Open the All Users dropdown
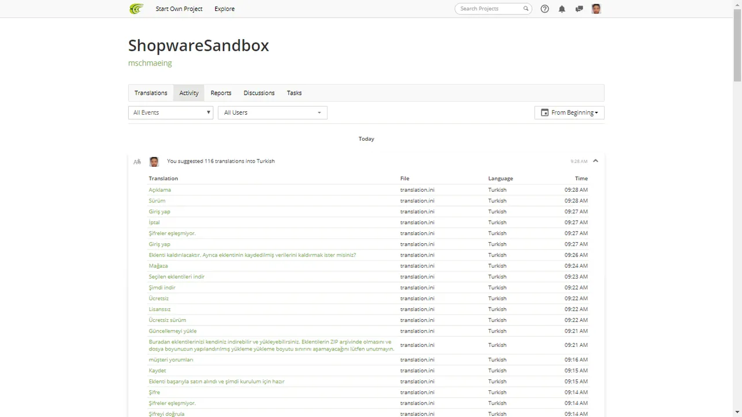 tap(272, 112)
